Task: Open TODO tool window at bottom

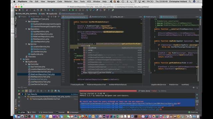Action: coord(32,112)
